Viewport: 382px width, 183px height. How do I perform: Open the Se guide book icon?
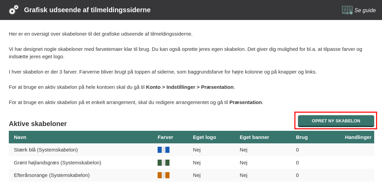point(347,10)
